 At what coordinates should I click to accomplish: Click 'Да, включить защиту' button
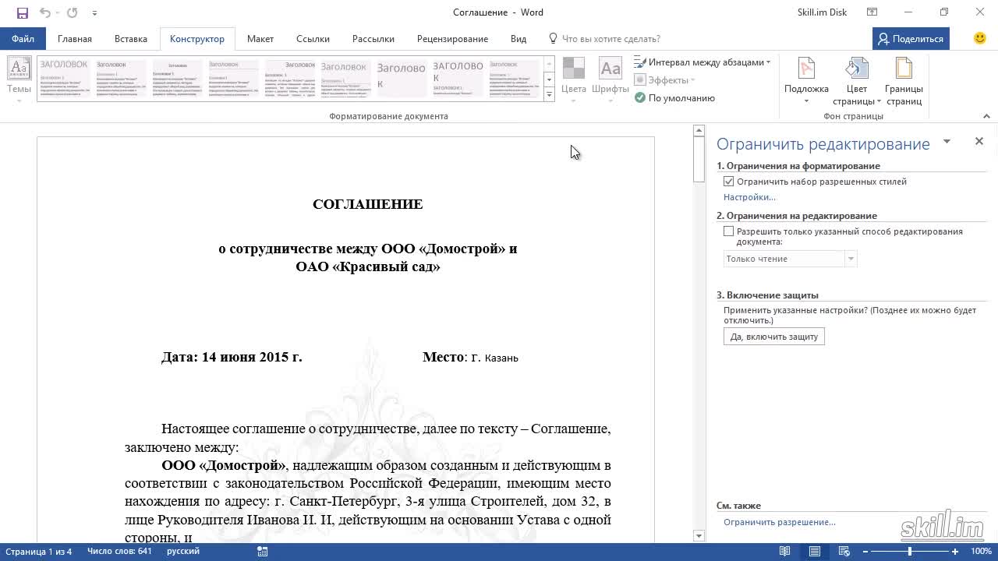(774, 337)
